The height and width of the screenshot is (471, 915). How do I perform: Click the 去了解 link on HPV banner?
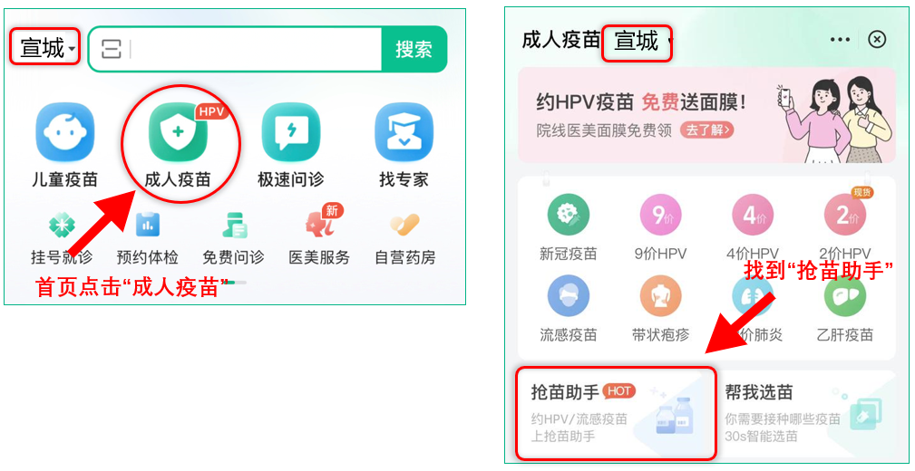706,130
